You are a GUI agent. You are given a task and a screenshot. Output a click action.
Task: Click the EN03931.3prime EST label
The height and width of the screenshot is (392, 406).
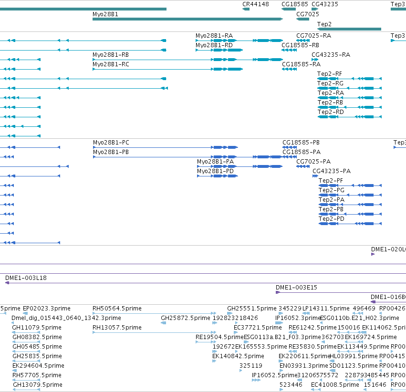point(304,366)
